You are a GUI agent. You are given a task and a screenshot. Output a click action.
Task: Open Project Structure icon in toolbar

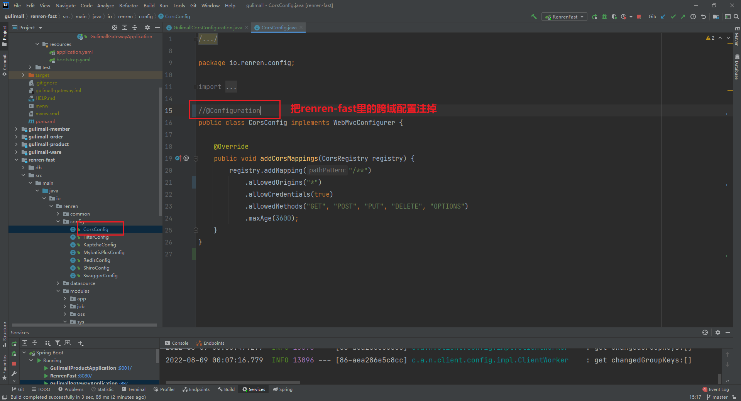point(716,17)
